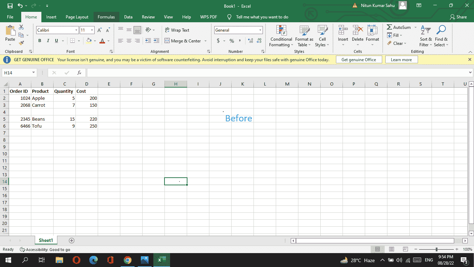Open the Review ribbon tab
The height and width of the screenshot is (267, 474).
pyautogui.click(x=148, y=17)
